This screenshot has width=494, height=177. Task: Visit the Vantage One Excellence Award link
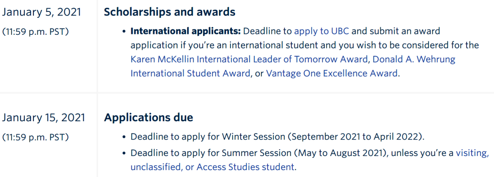pos(332,73)
